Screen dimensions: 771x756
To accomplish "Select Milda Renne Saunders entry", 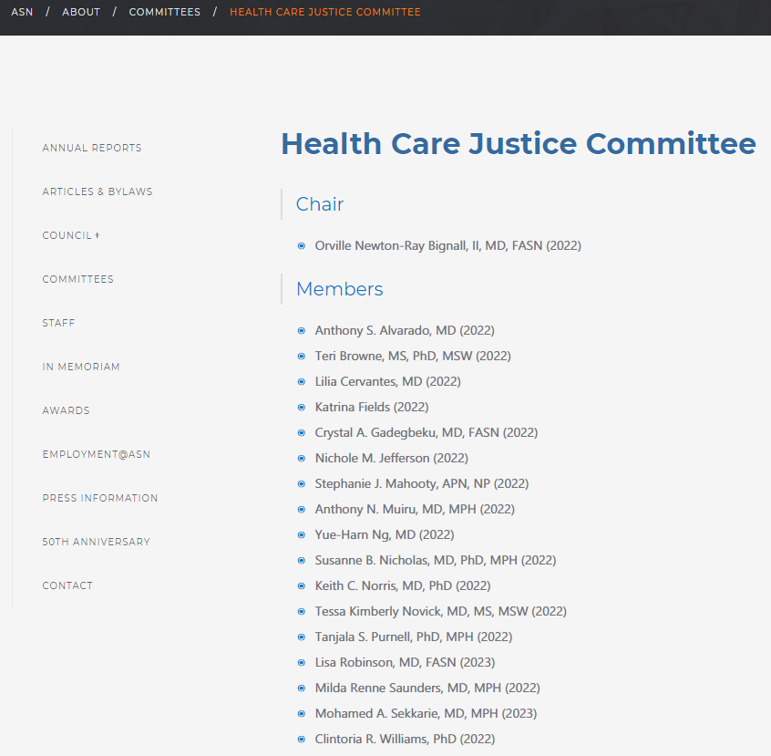I will click(427, 689).
